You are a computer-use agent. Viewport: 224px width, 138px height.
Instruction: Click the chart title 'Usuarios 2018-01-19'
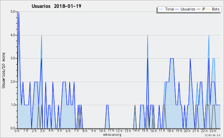[56, 6]
